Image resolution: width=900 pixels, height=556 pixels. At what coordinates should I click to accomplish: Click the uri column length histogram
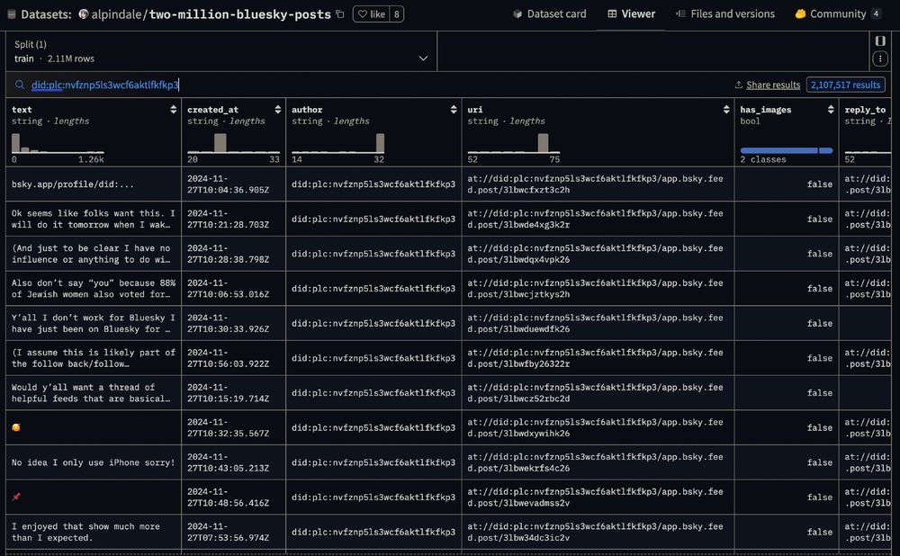[x=513, y=143]
